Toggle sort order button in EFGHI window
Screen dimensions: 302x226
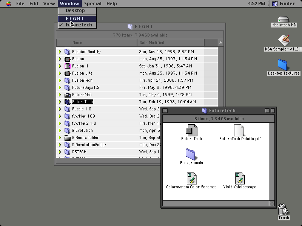pyautogui.click(x=221, y=43)
